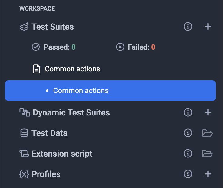Viewport: 224px width, 188px height.
Task: Add a new dynamic test suite
Action: point(208,112)
